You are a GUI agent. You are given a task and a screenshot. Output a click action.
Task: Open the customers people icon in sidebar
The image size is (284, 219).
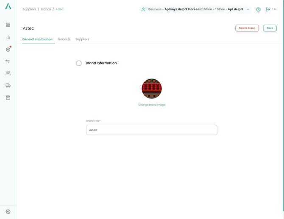[8, 73]
